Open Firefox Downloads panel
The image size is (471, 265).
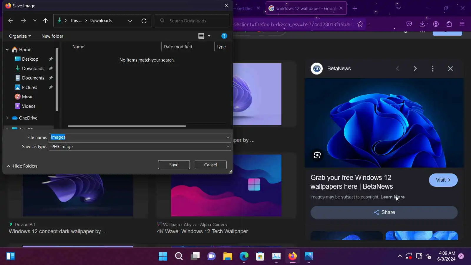422,24
